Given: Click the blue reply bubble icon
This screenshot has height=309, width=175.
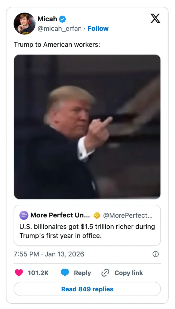Looking at the screenshot, I should point(65,273).
